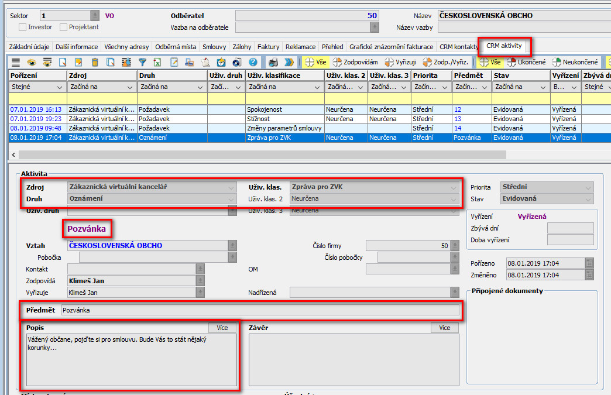The height and width of the screenshot is (395, 611).
Task: Toggle the Neukončené filter
Action: [x=575, y=62]
